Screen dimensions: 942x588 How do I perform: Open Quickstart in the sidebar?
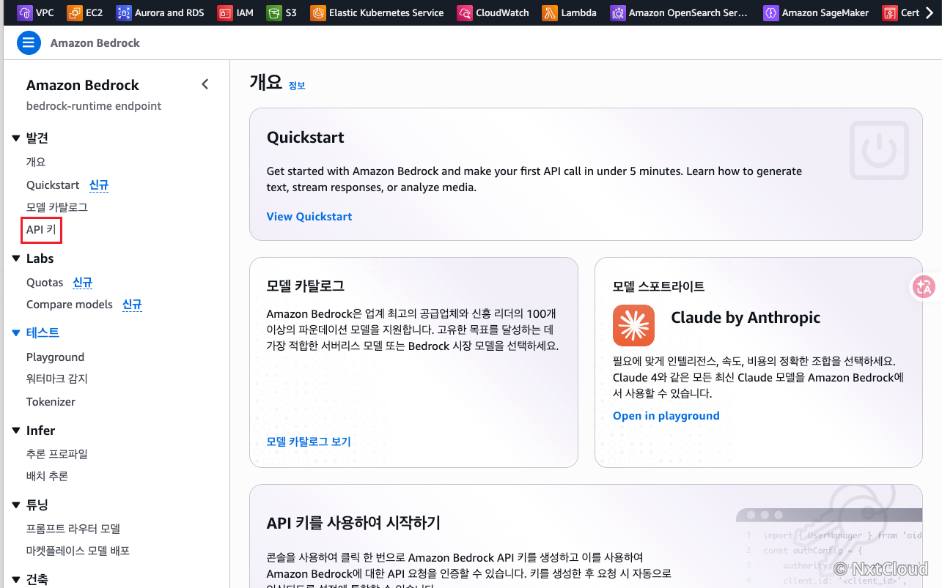(53, 185)
